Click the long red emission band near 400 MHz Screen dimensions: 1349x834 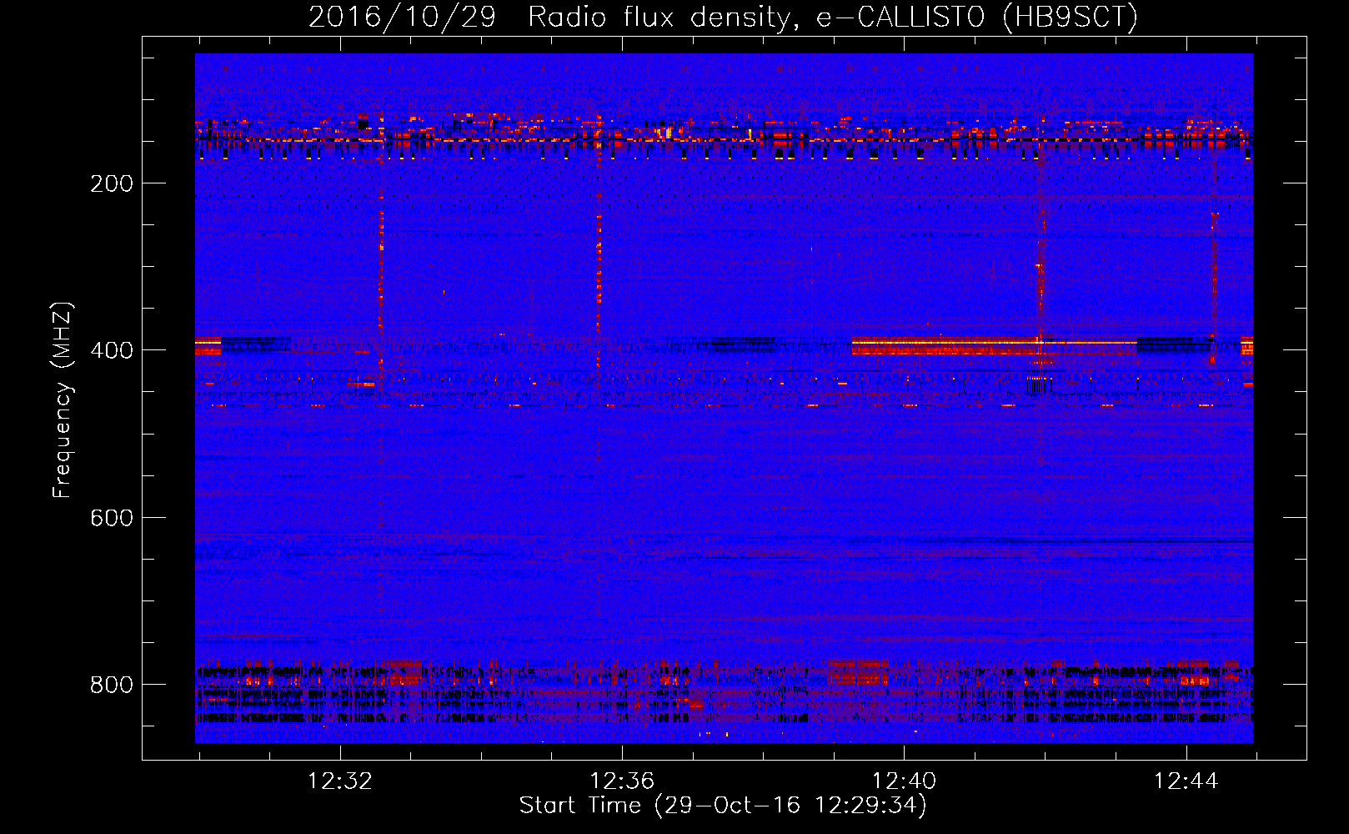(x=994, y=346)
